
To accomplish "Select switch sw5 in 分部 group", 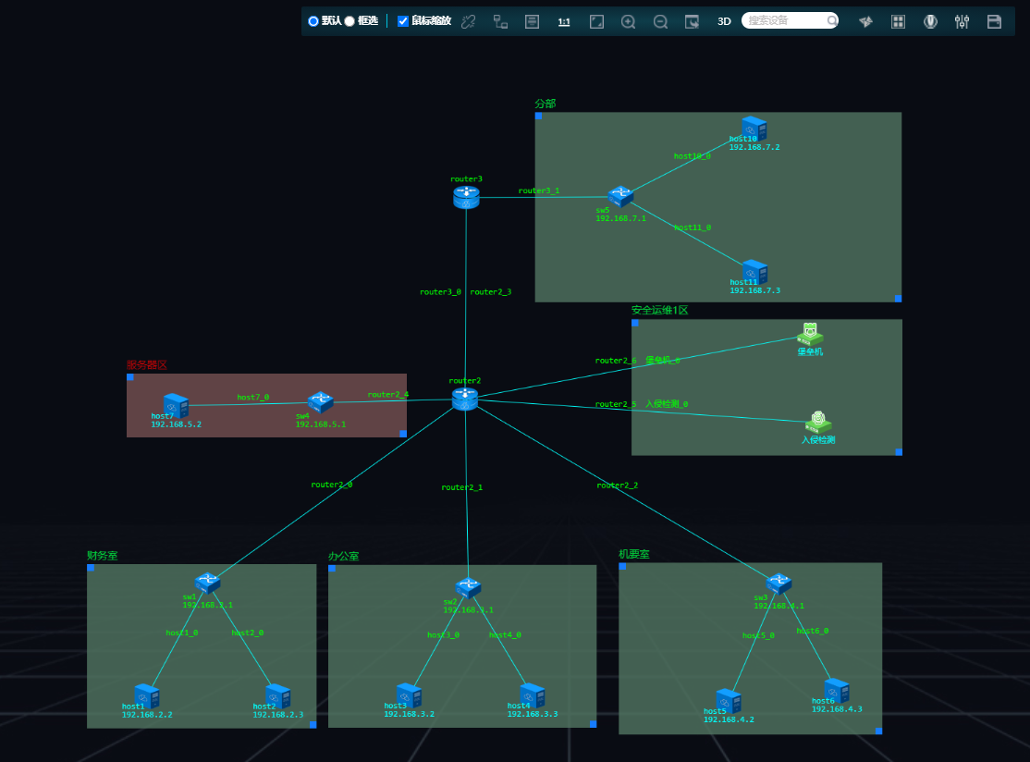I will (x=620, y=196).
